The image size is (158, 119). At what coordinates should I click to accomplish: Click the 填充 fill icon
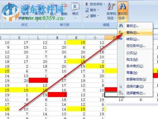87,10
